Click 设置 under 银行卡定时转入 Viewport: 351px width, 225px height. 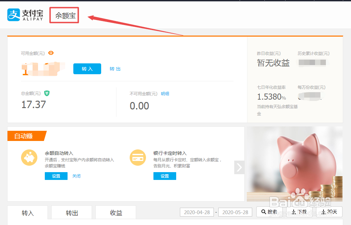[x=165, y=176]
